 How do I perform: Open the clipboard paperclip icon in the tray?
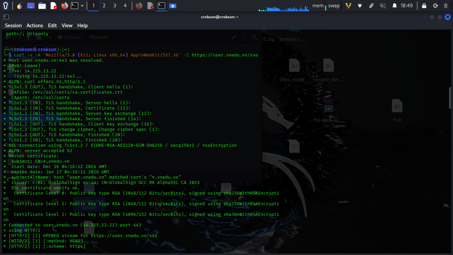click(371, 5)
